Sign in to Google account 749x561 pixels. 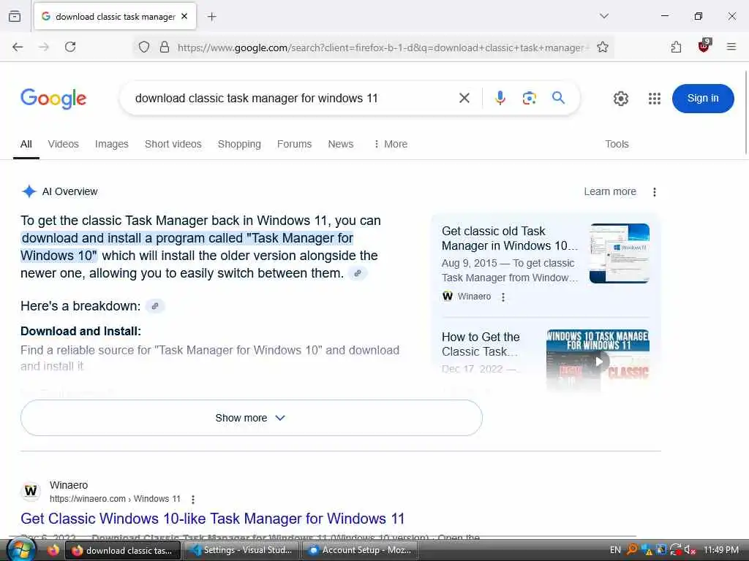point(703,99)
